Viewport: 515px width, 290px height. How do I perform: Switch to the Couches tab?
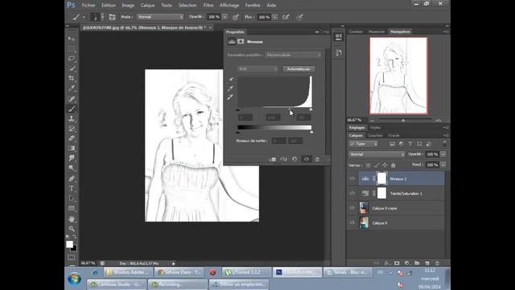click(375, 135)
